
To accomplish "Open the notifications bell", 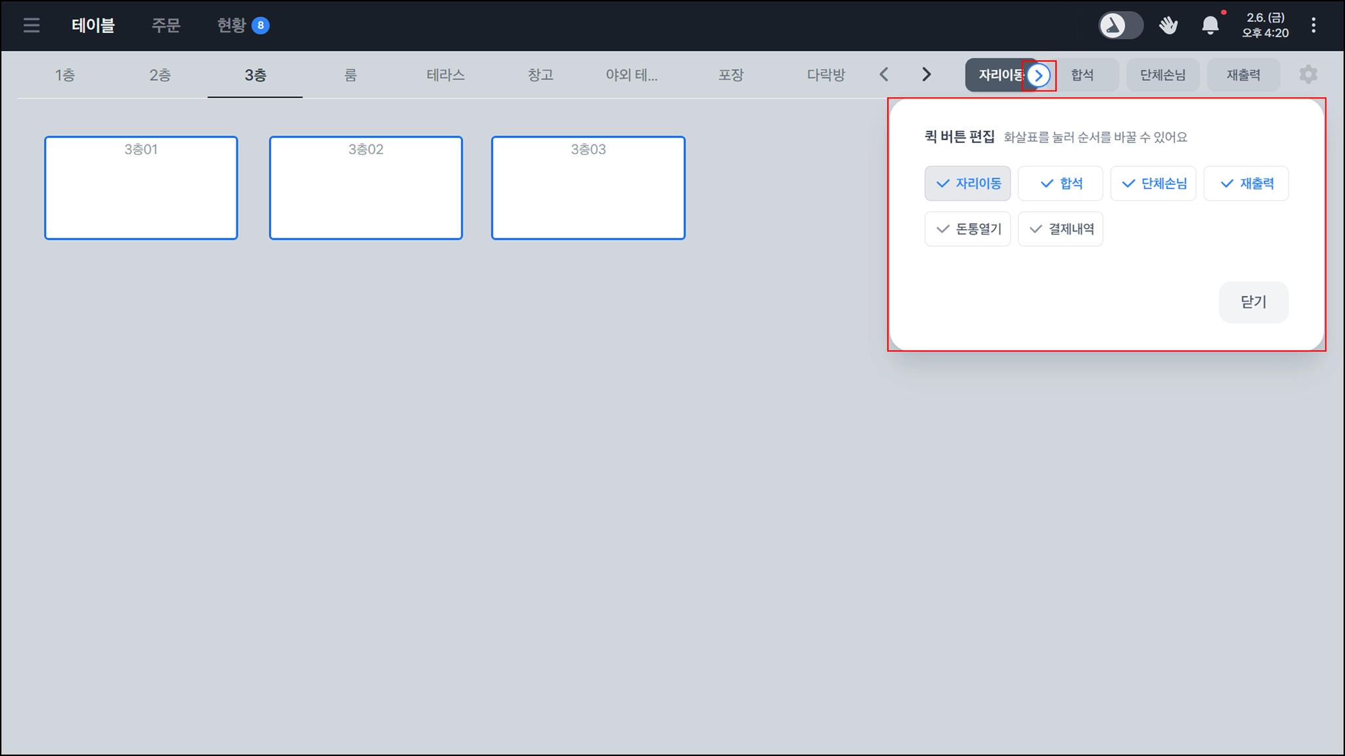I will (1210, 26).
